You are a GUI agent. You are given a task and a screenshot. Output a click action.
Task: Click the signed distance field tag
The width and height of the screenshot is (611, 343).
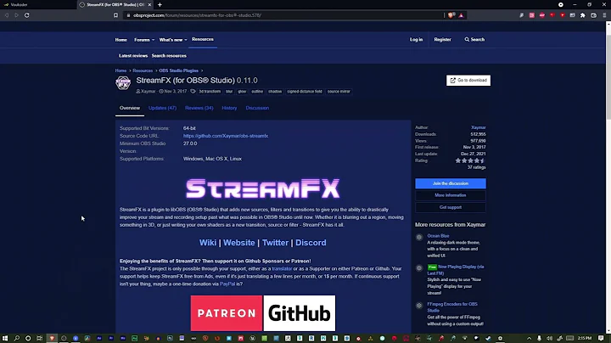305,91
